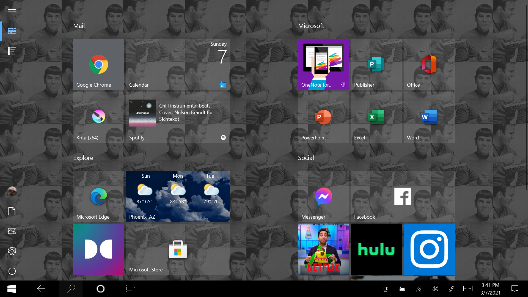Open OneNote for Windows tile
The height and width of the screenshot is (297, 528).
(x=324, y=64)
